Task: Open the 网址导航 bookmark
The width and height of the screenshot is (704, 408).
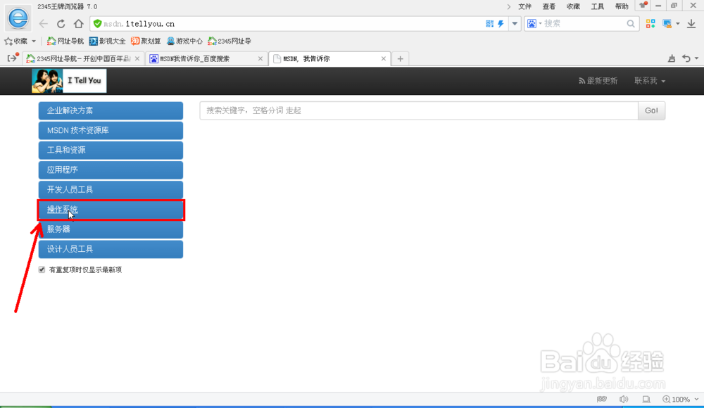Action: tap(65, 42)
